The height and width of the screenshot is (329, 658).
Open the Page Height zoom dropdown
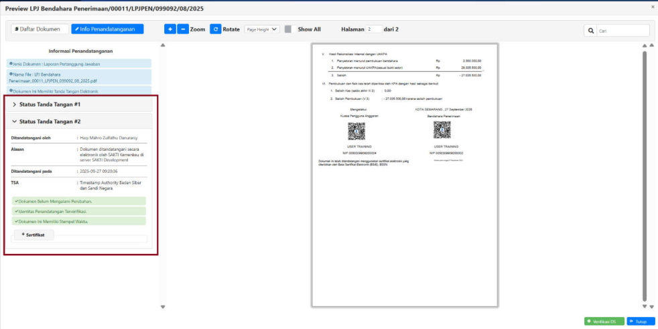[x=261, y=29]
